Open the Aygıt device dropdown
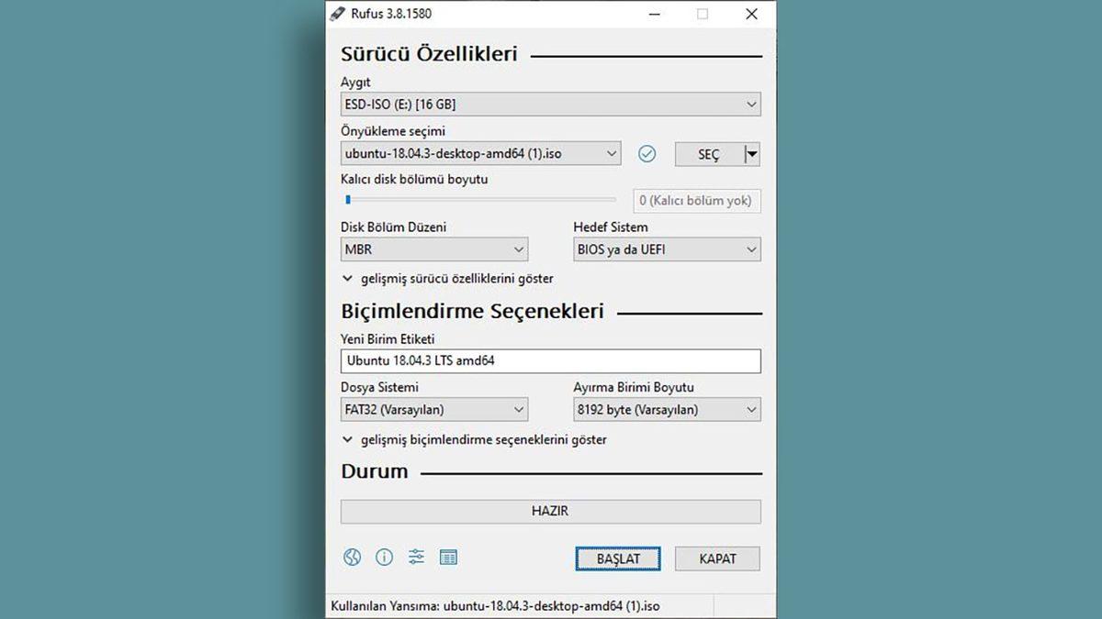The image size is (1102, 619). pos(549,104)
